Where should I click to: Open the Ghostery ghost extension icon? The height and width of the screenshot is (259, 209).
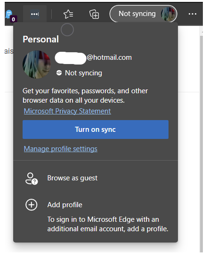[10, 16]
